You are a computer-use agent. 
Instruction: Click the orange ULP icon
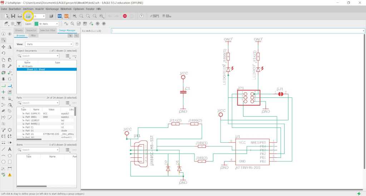point(66,16)
